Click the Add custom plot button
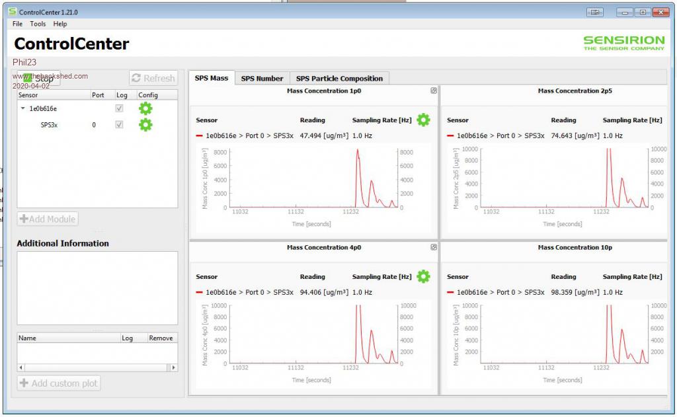 click(x=59, y=383)
